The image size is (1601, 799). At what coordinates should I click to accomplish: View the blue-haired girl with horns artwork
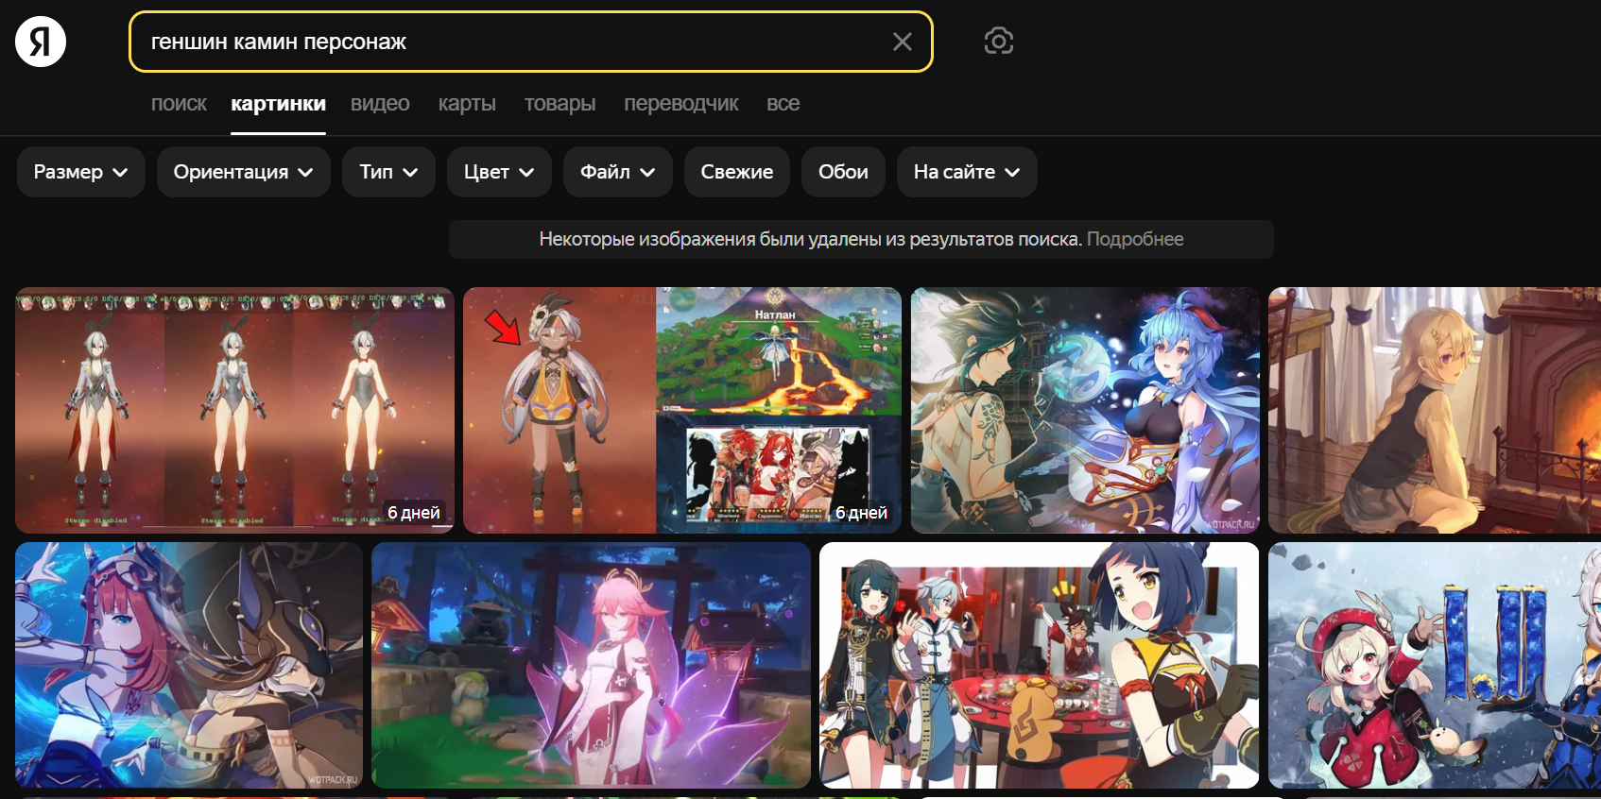point(1085,410)
